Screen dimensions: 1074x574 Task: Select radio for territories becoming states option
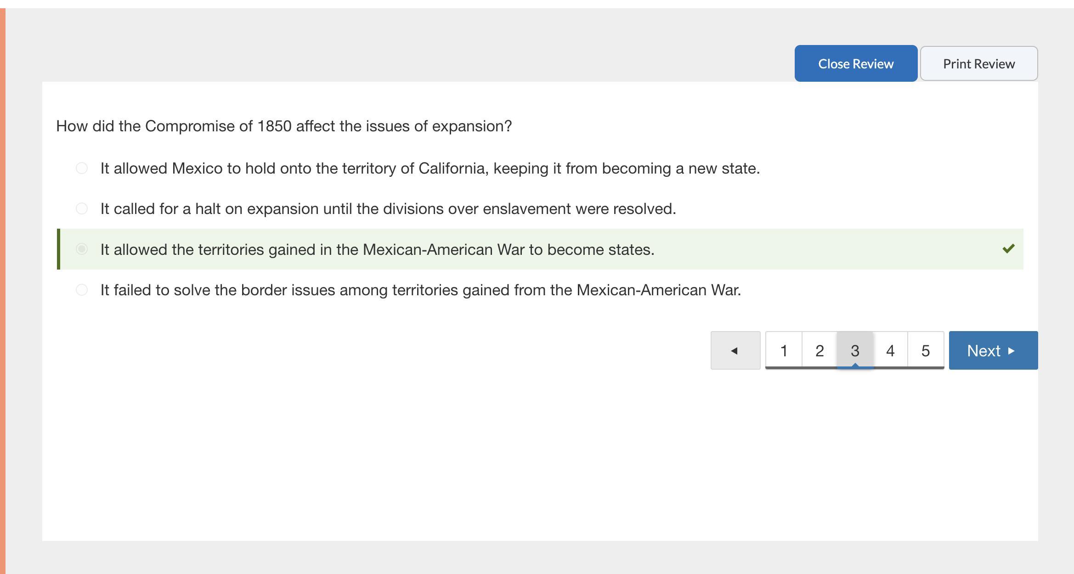[x=82, y=249]
